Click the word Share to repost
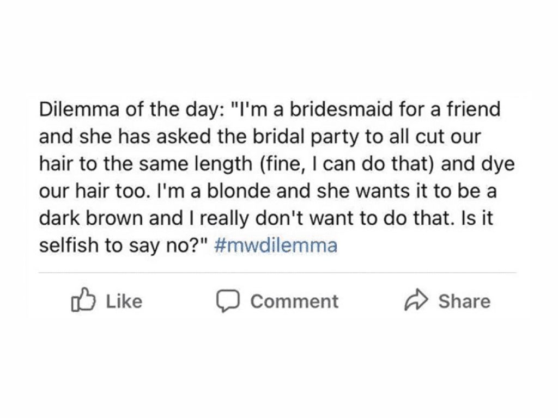The image size is (558, 418). tap(464, 300)
